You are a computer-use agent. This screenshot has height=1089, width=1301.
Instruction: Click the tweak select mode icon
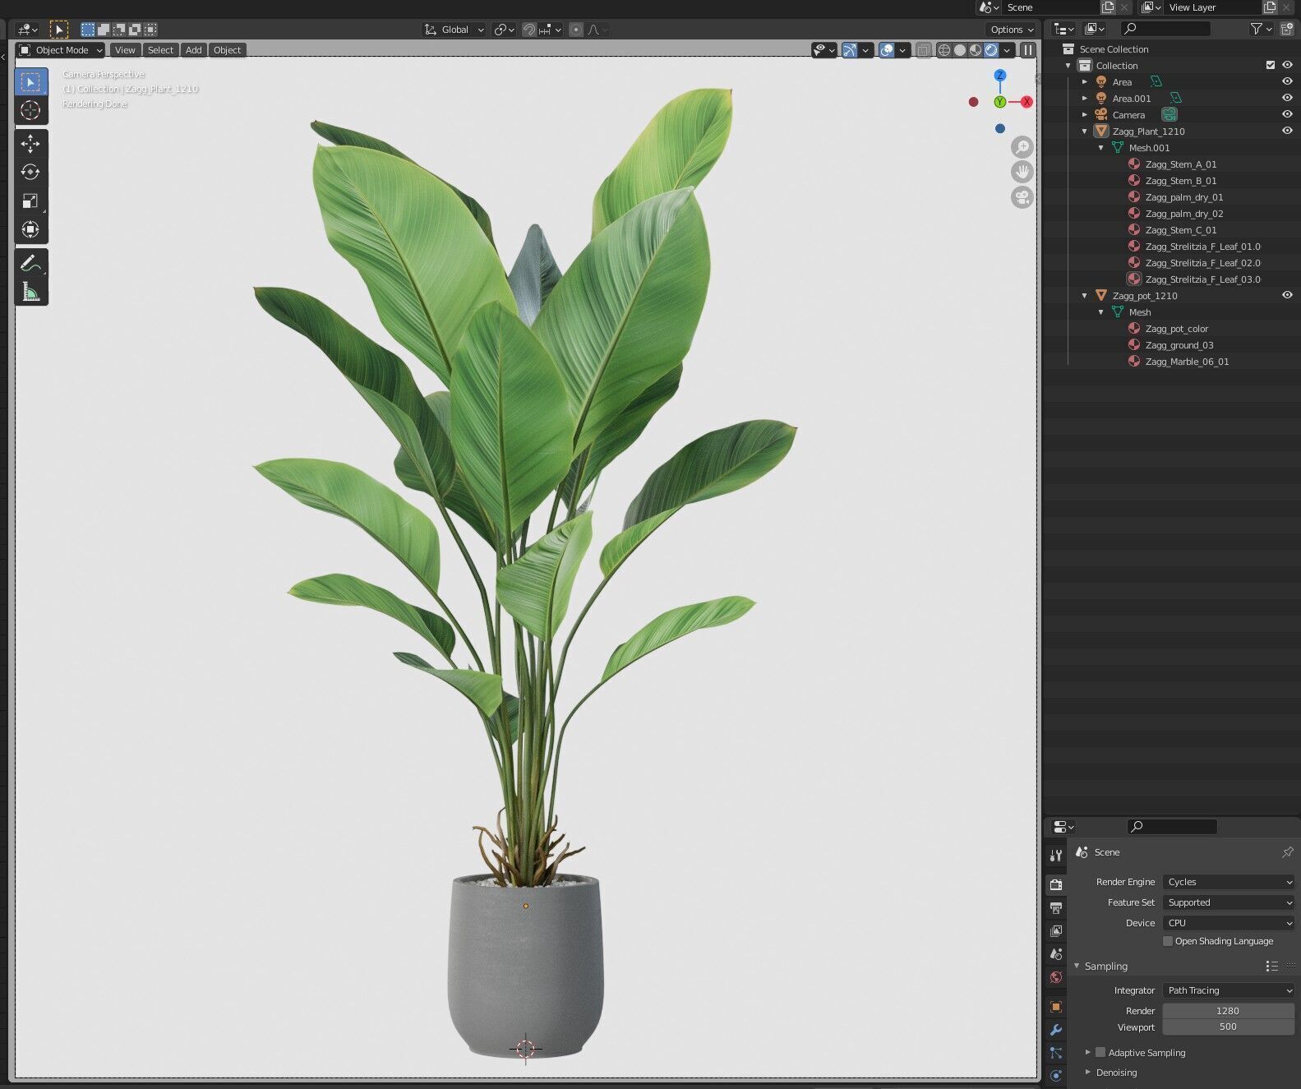coord(59,30)
